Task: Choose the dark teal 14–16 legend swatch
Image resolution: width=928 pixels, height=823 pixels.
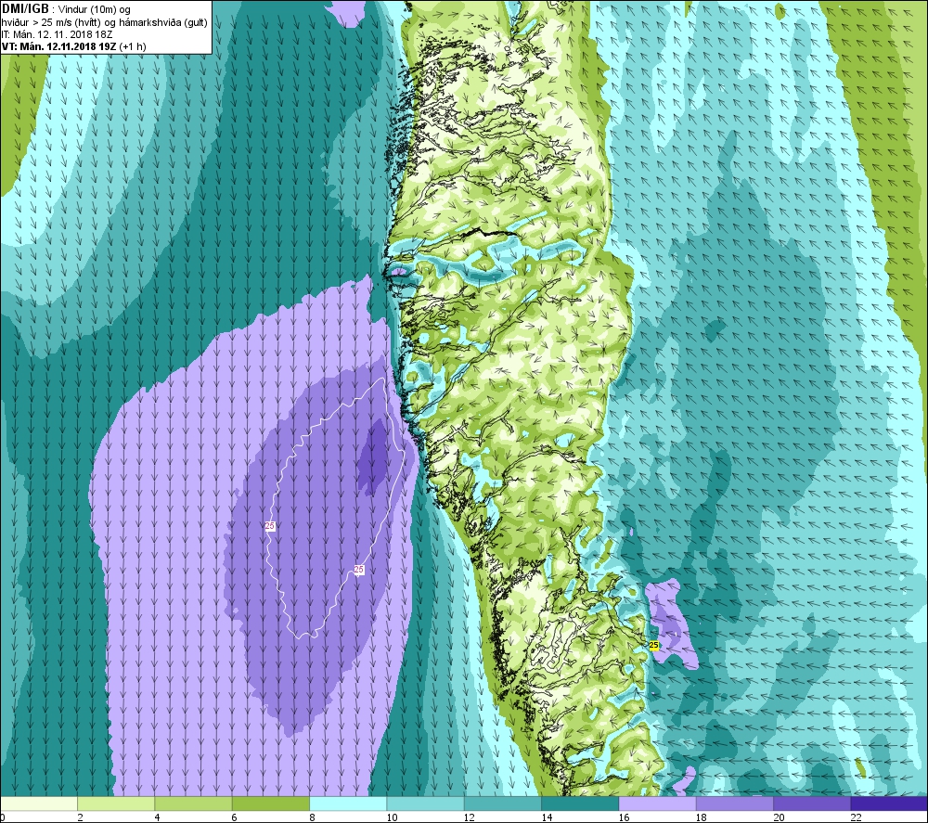Action: click(x=580, y=804)
